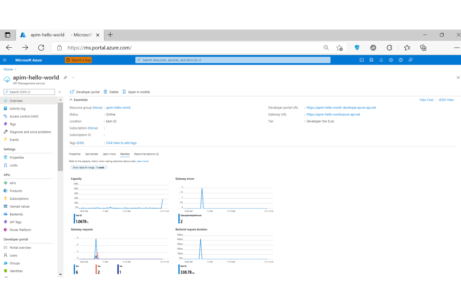Collapse the left sidebar with the double chevron

click(x=59, y=92)
